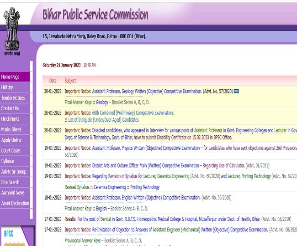Go to Archived News
The image size is (297, 246).
(13, 193)
